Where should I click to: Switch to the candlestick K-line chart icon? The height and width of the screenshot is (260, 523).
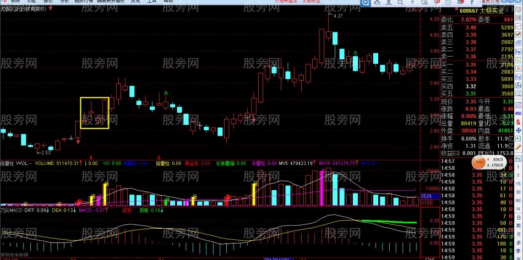pos(519,34)
